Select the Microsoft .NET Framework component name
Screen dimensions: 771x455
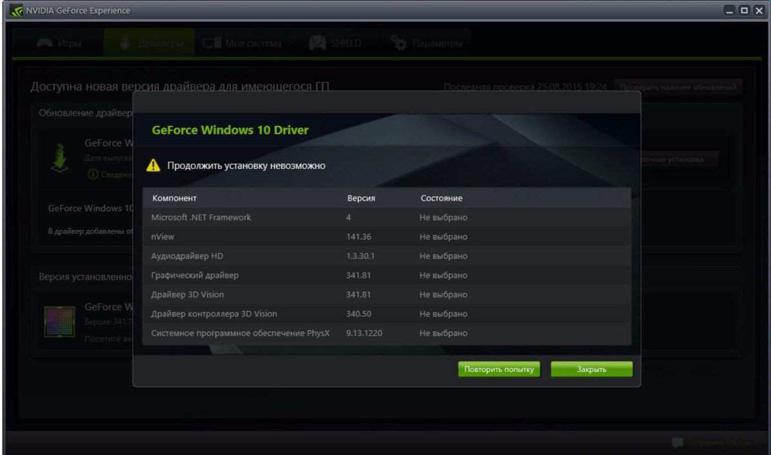tap(201, 217)
